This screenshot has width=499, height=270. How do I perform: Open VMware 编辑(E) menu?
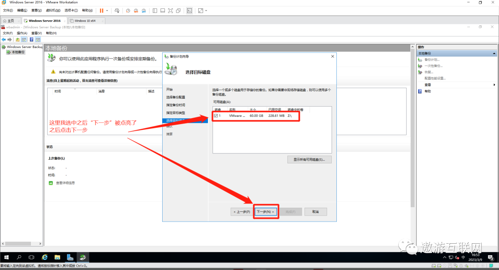click(22, 11)
